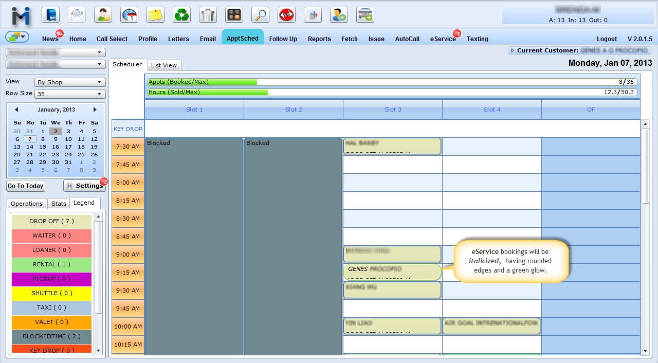Click the blue mailbox icon
Image resolution: width=658 pixels, height=363 pixels.
pos(50,15)
